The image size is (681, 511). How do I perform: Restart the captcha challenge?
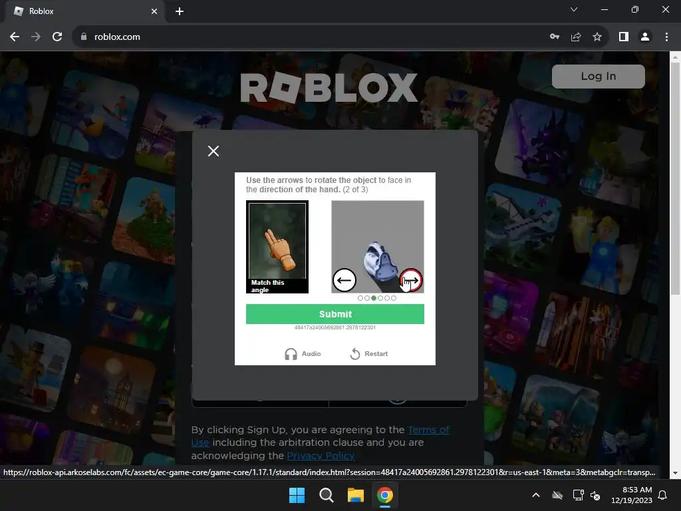tap(368, 354)
